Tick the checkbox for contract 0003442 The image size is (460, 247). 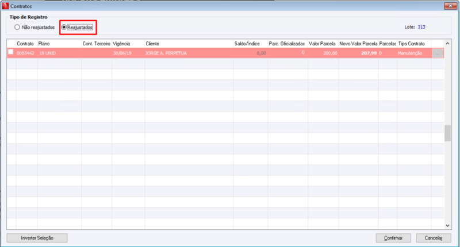pos(11,52)
